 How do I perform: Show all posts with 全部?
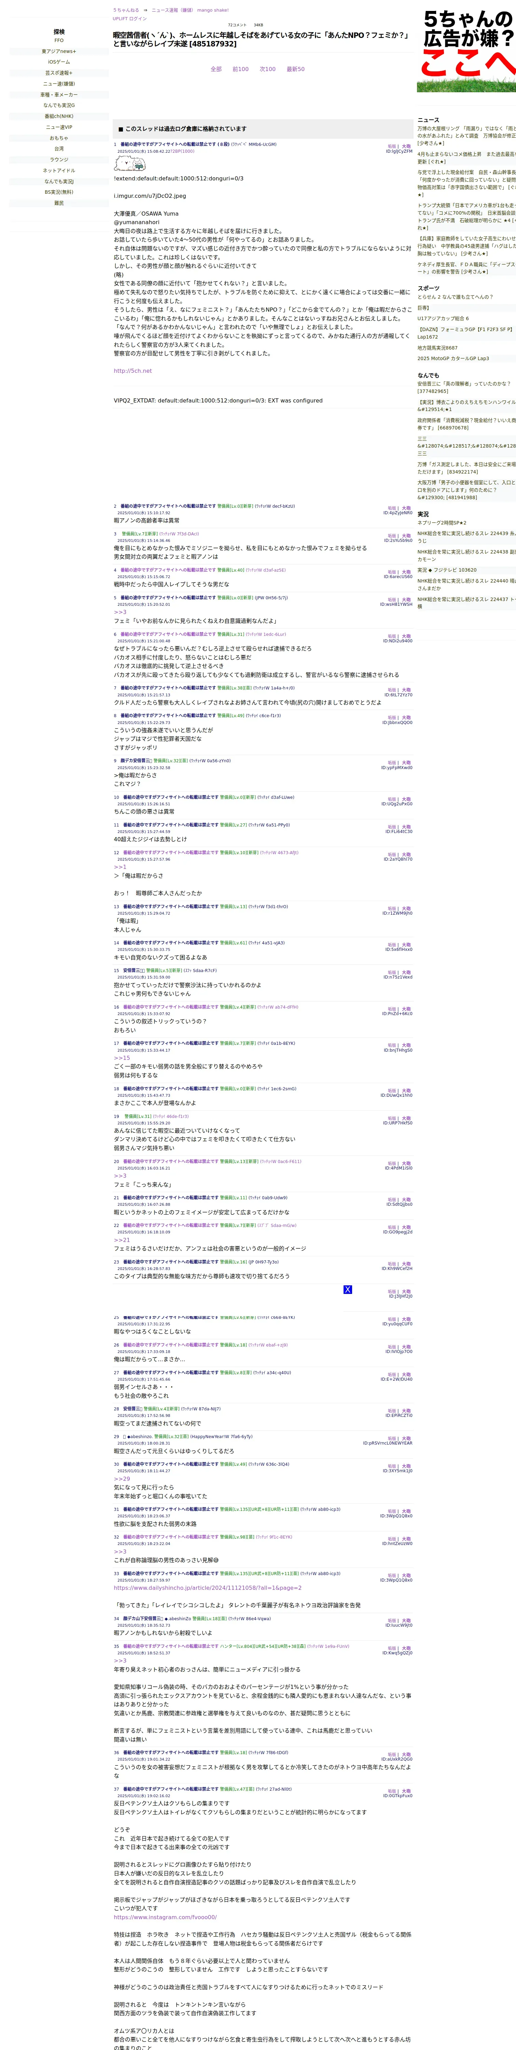pyautogui.click(x=216, y=69)
